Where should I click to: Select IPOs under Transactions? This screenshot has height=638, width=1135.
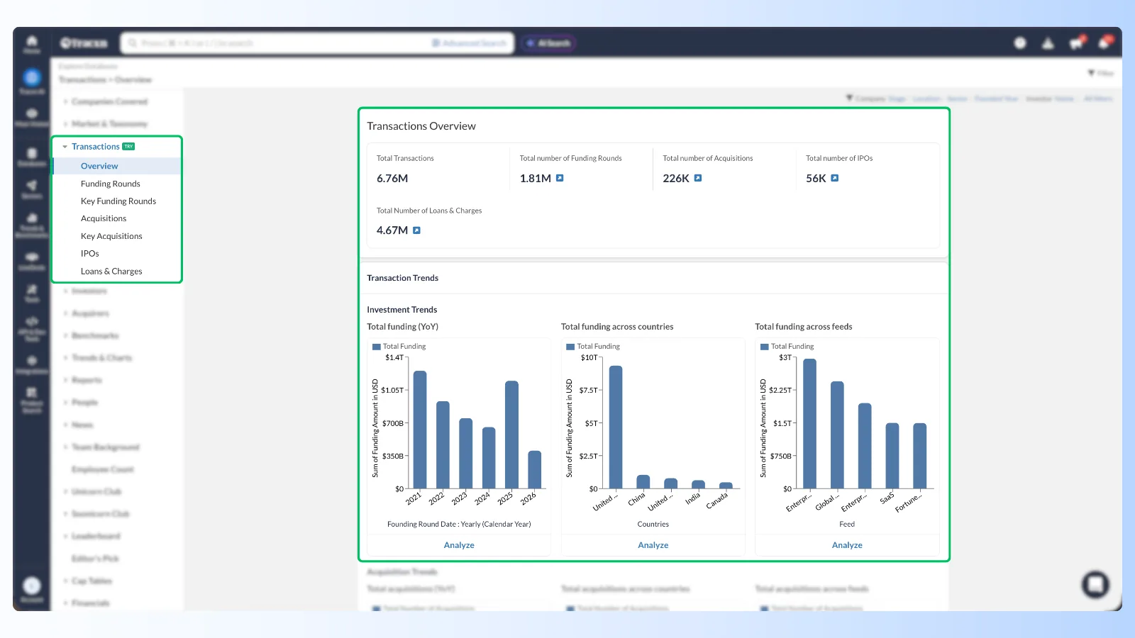(x=89, y=253)
